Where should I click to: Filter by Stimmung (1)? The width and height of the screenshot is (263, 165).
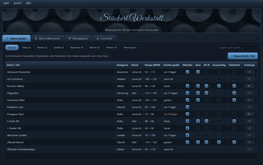pyautogui.click(x=130, y=47)
